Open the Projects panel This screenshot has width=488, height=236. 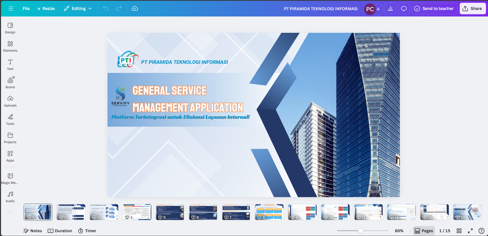click(x=10, y=138)
